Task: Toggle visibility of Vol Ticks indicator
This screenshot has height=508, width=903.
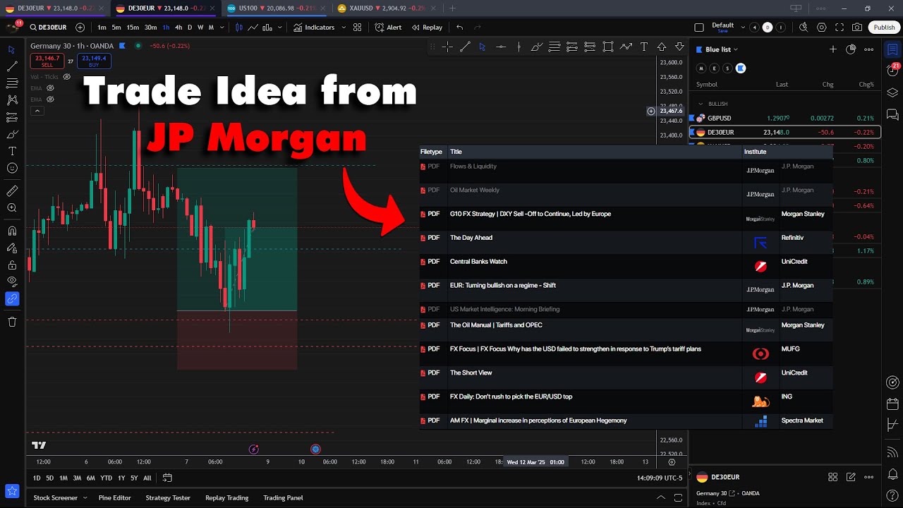Action: (x=67, y=76)
